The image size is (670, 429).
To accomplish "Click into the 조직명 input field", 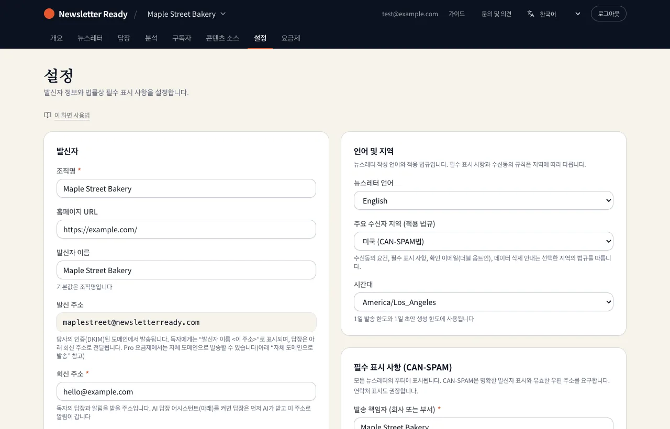I will tap(186, 188).
